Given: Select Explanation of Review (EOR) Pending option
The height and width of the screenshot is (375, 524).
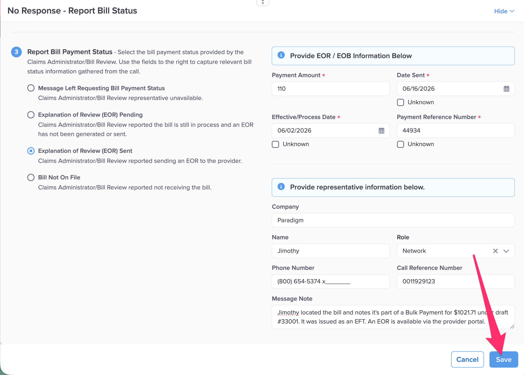Looking at the screenshot, I should click(x=31, y=115).
